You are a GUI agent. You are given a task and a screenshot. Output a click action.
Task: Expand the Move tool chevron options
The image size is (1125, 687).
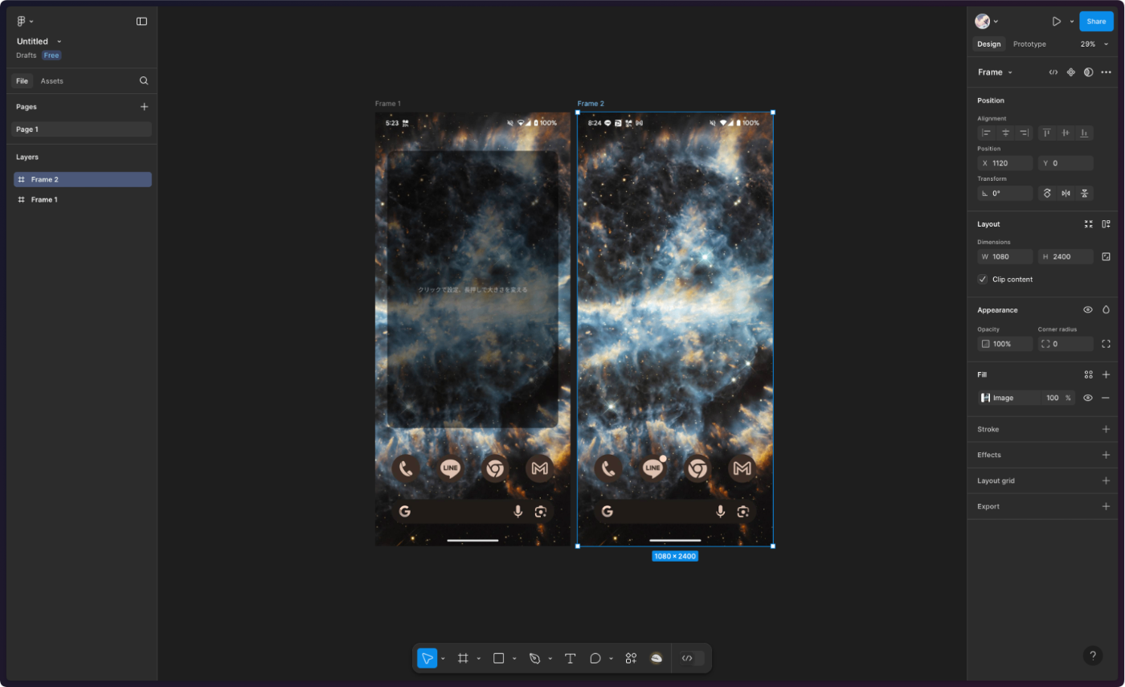[443, 659]
